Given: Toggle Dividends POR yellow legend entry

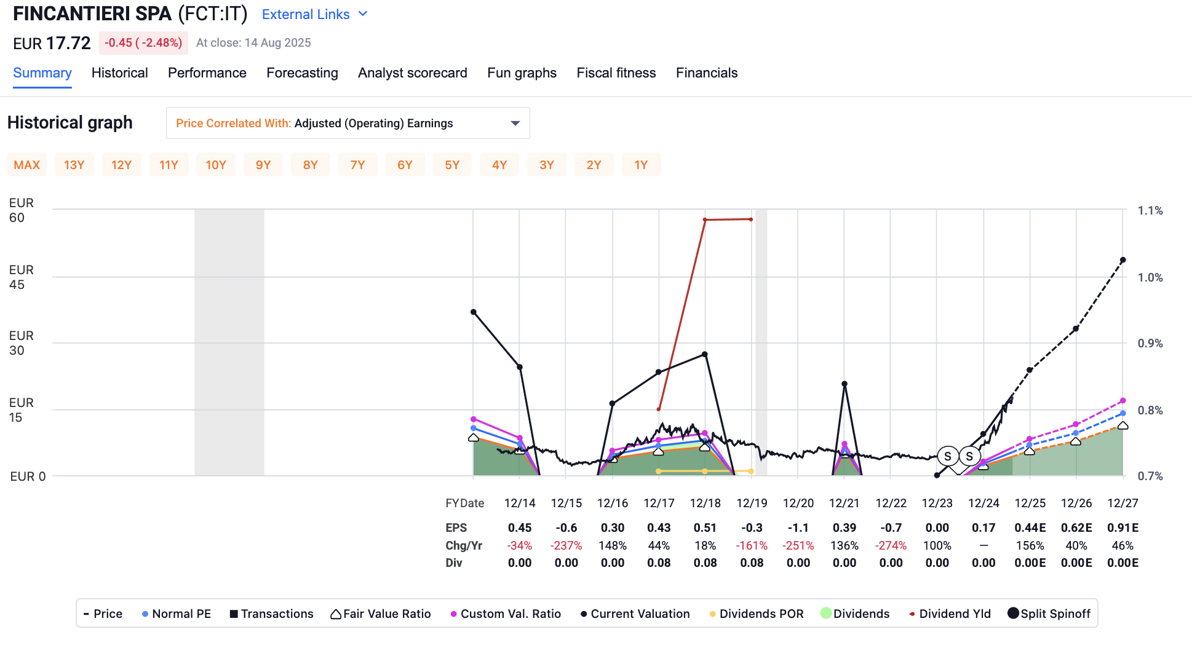Looking at the screenshot, I should (x=756, y=614).
